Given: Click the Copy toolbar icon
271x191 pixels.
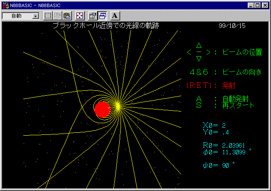Looking at the screenshot, I should pyautogui.click(x=57, y=16).
